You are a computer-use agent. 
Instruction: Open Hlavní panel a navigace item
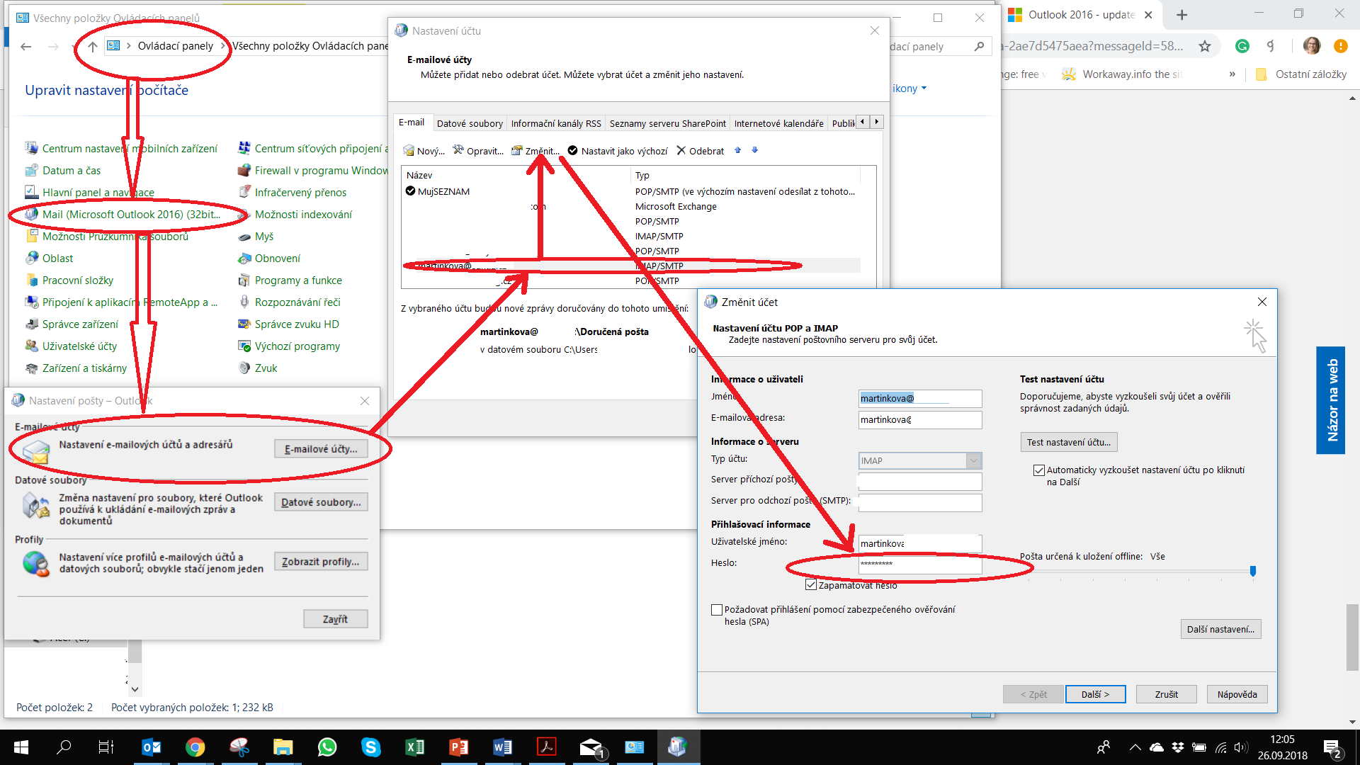click(90, 192)
